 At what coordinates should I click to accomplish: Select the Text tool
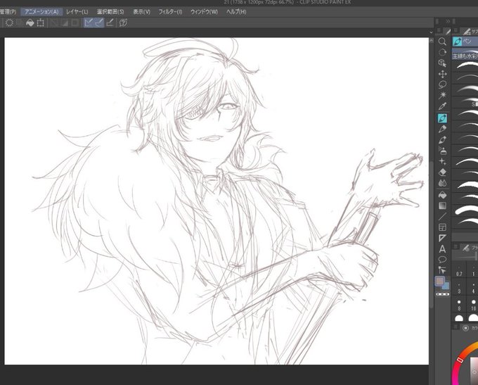click(442, 249)
